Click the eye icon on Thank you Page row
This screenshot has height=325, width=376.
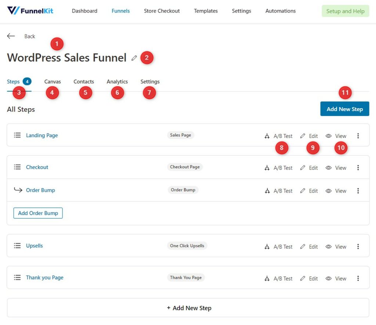pos(329,278)
